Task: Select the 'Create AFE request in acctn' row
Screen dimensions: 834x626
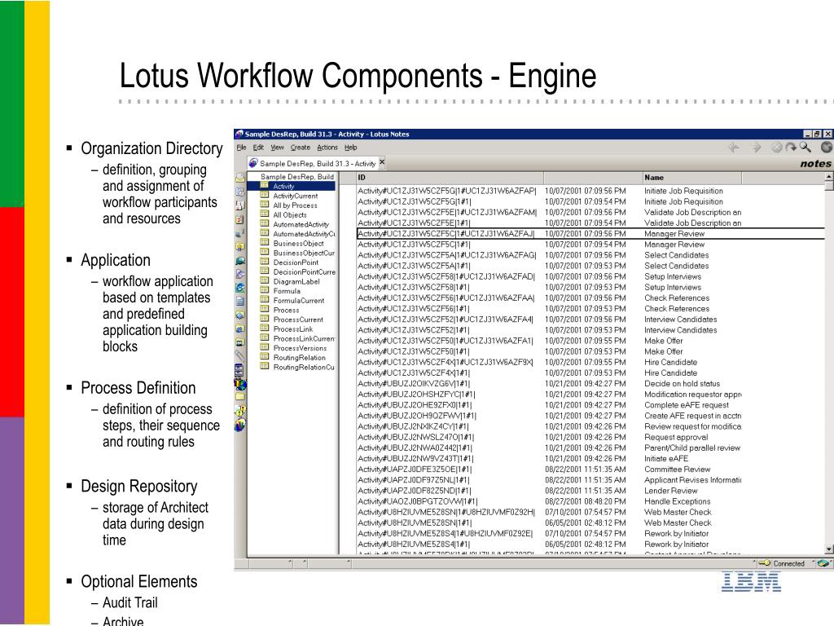Action: (590, 416)
